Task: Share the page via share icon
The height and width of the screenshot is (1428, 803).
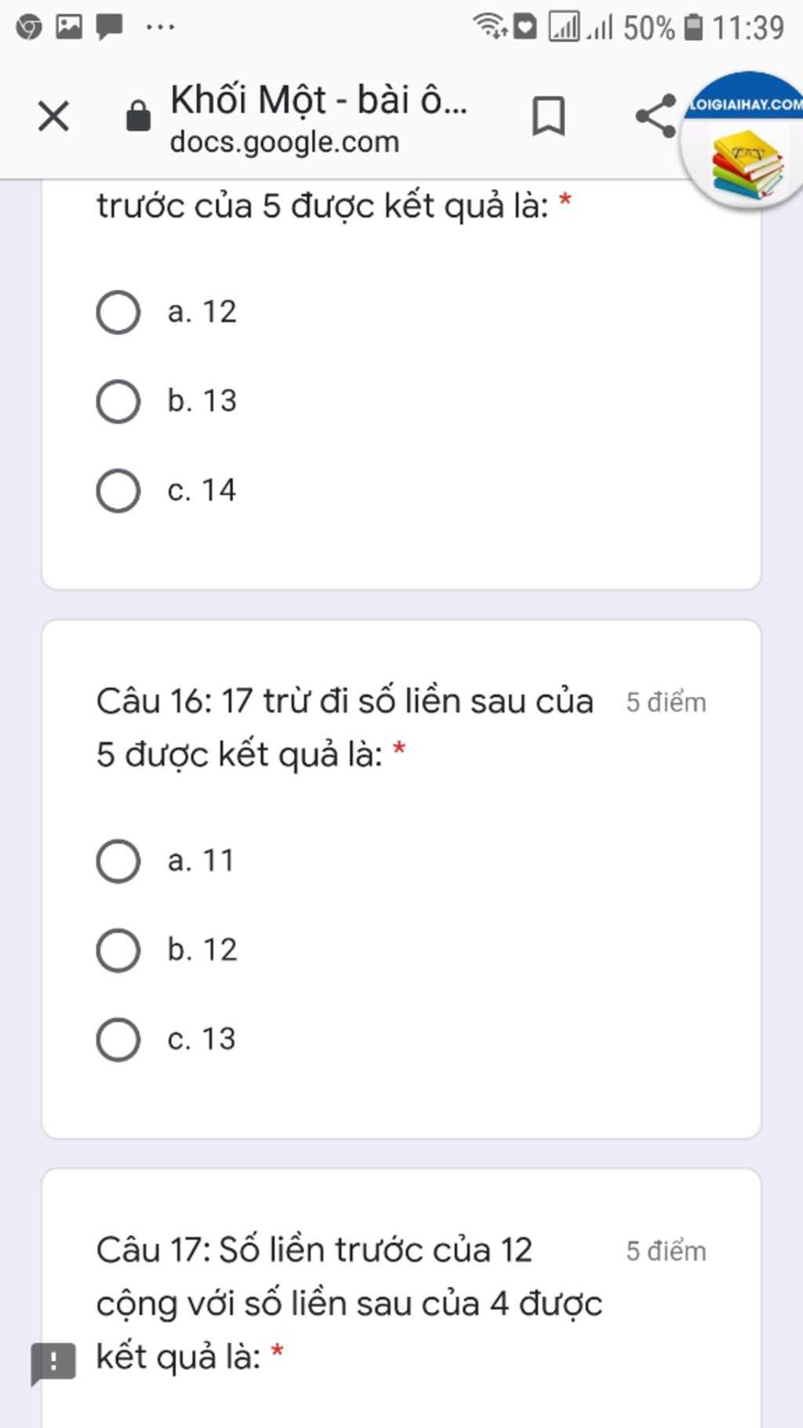Action: click(656, 116)
